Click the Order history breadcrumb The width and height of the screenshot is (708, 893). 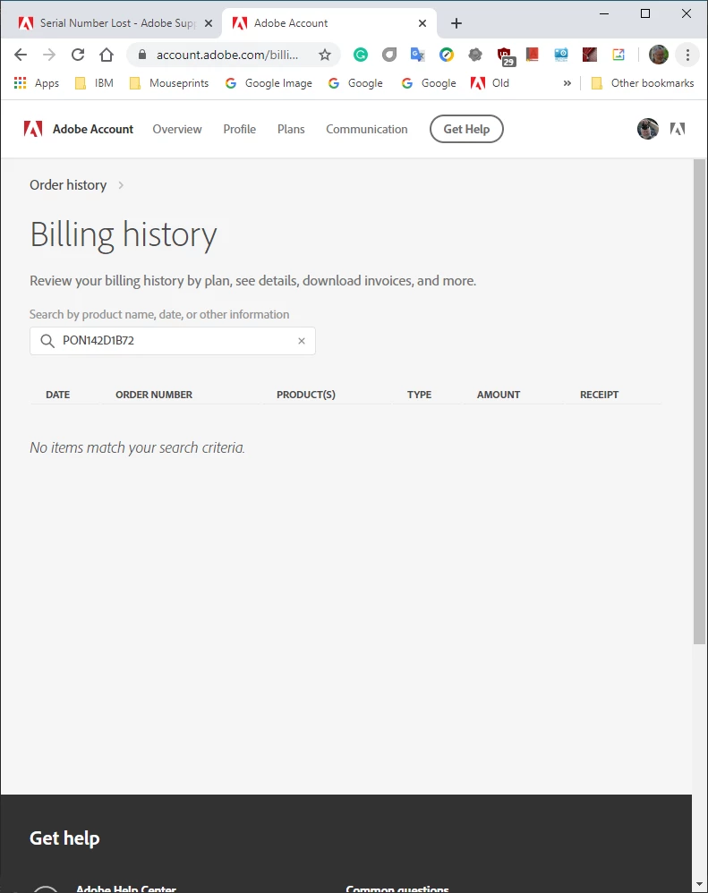68,185
